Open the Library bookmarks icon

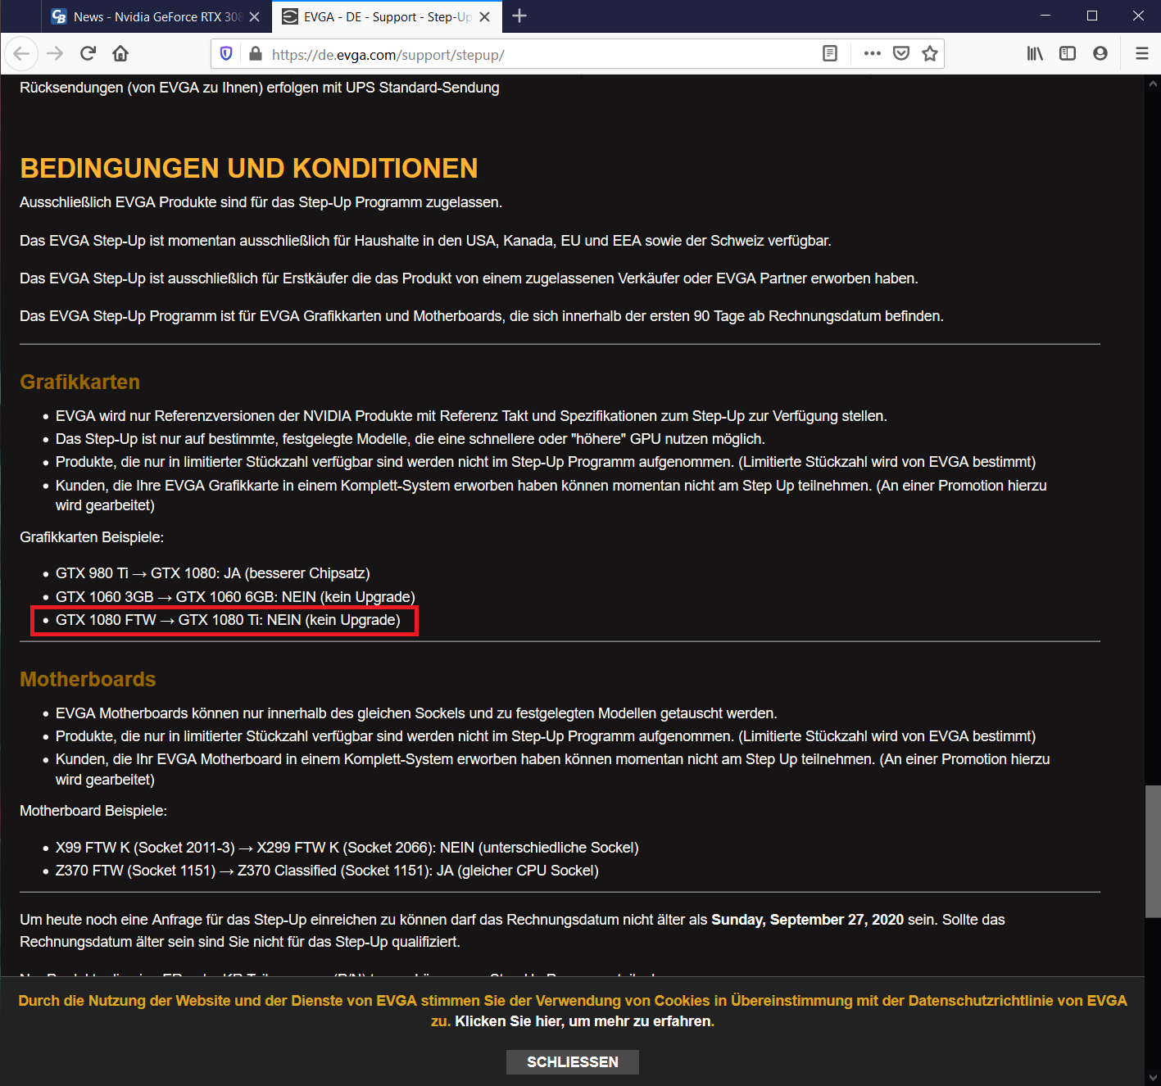(1036, 54)
